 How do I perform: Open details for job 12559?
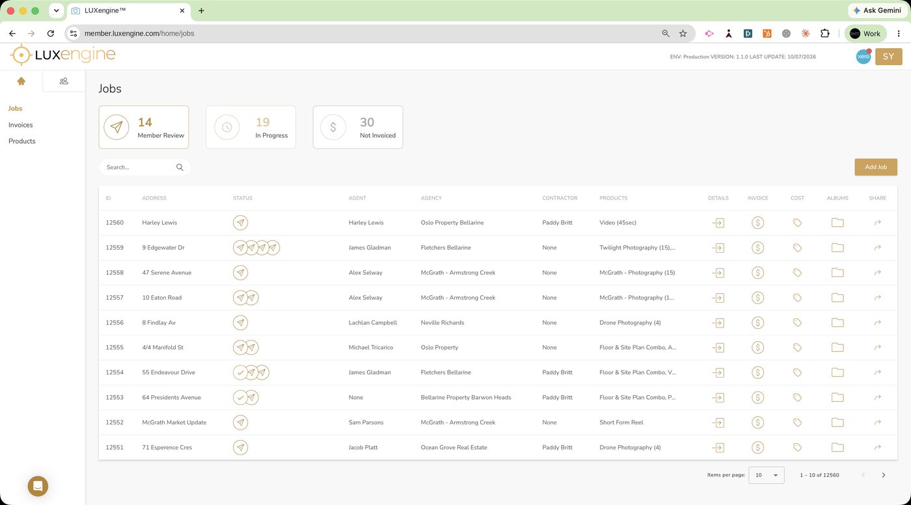(x=718, y=248)
